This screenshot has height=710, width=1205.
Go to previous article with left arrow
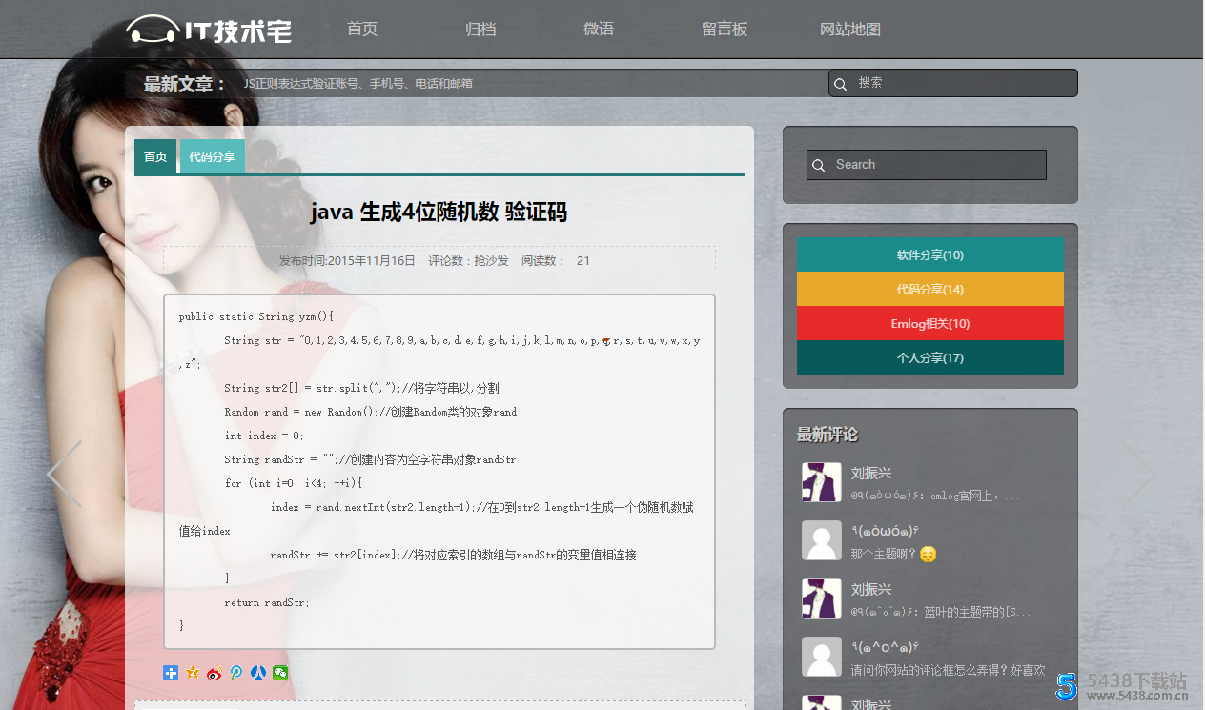tap(65, 474)
